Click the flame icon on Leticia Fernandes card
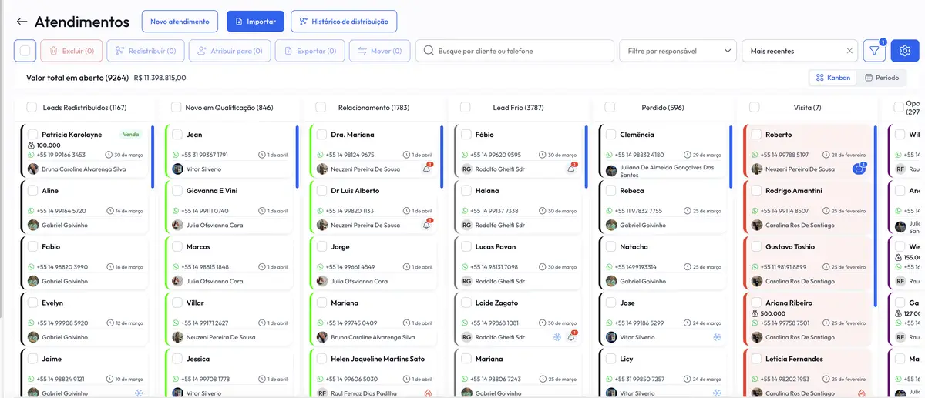The width and height of the screenshot is (925, 398). coord(863,393)
